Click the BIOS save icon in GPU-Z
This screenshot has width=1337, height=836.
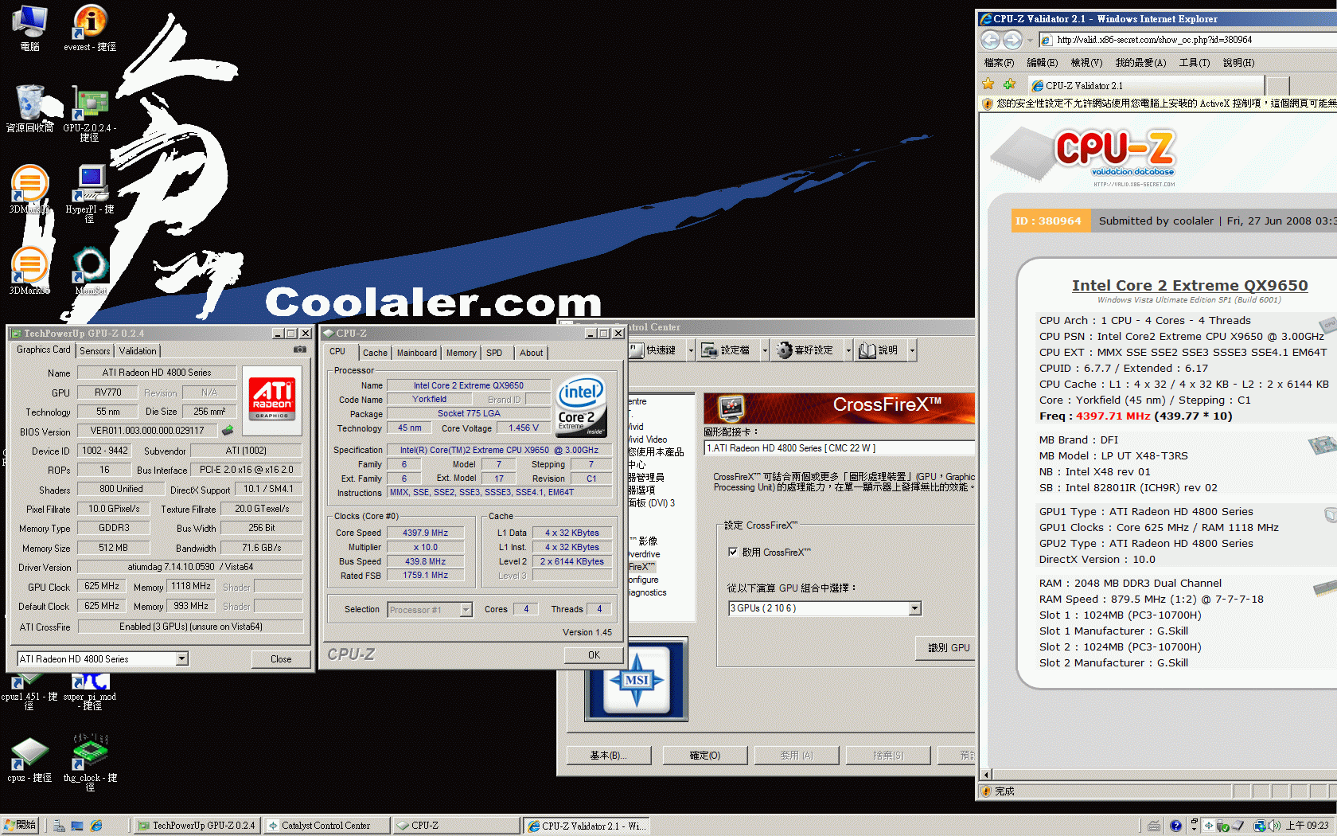point(228,431)
